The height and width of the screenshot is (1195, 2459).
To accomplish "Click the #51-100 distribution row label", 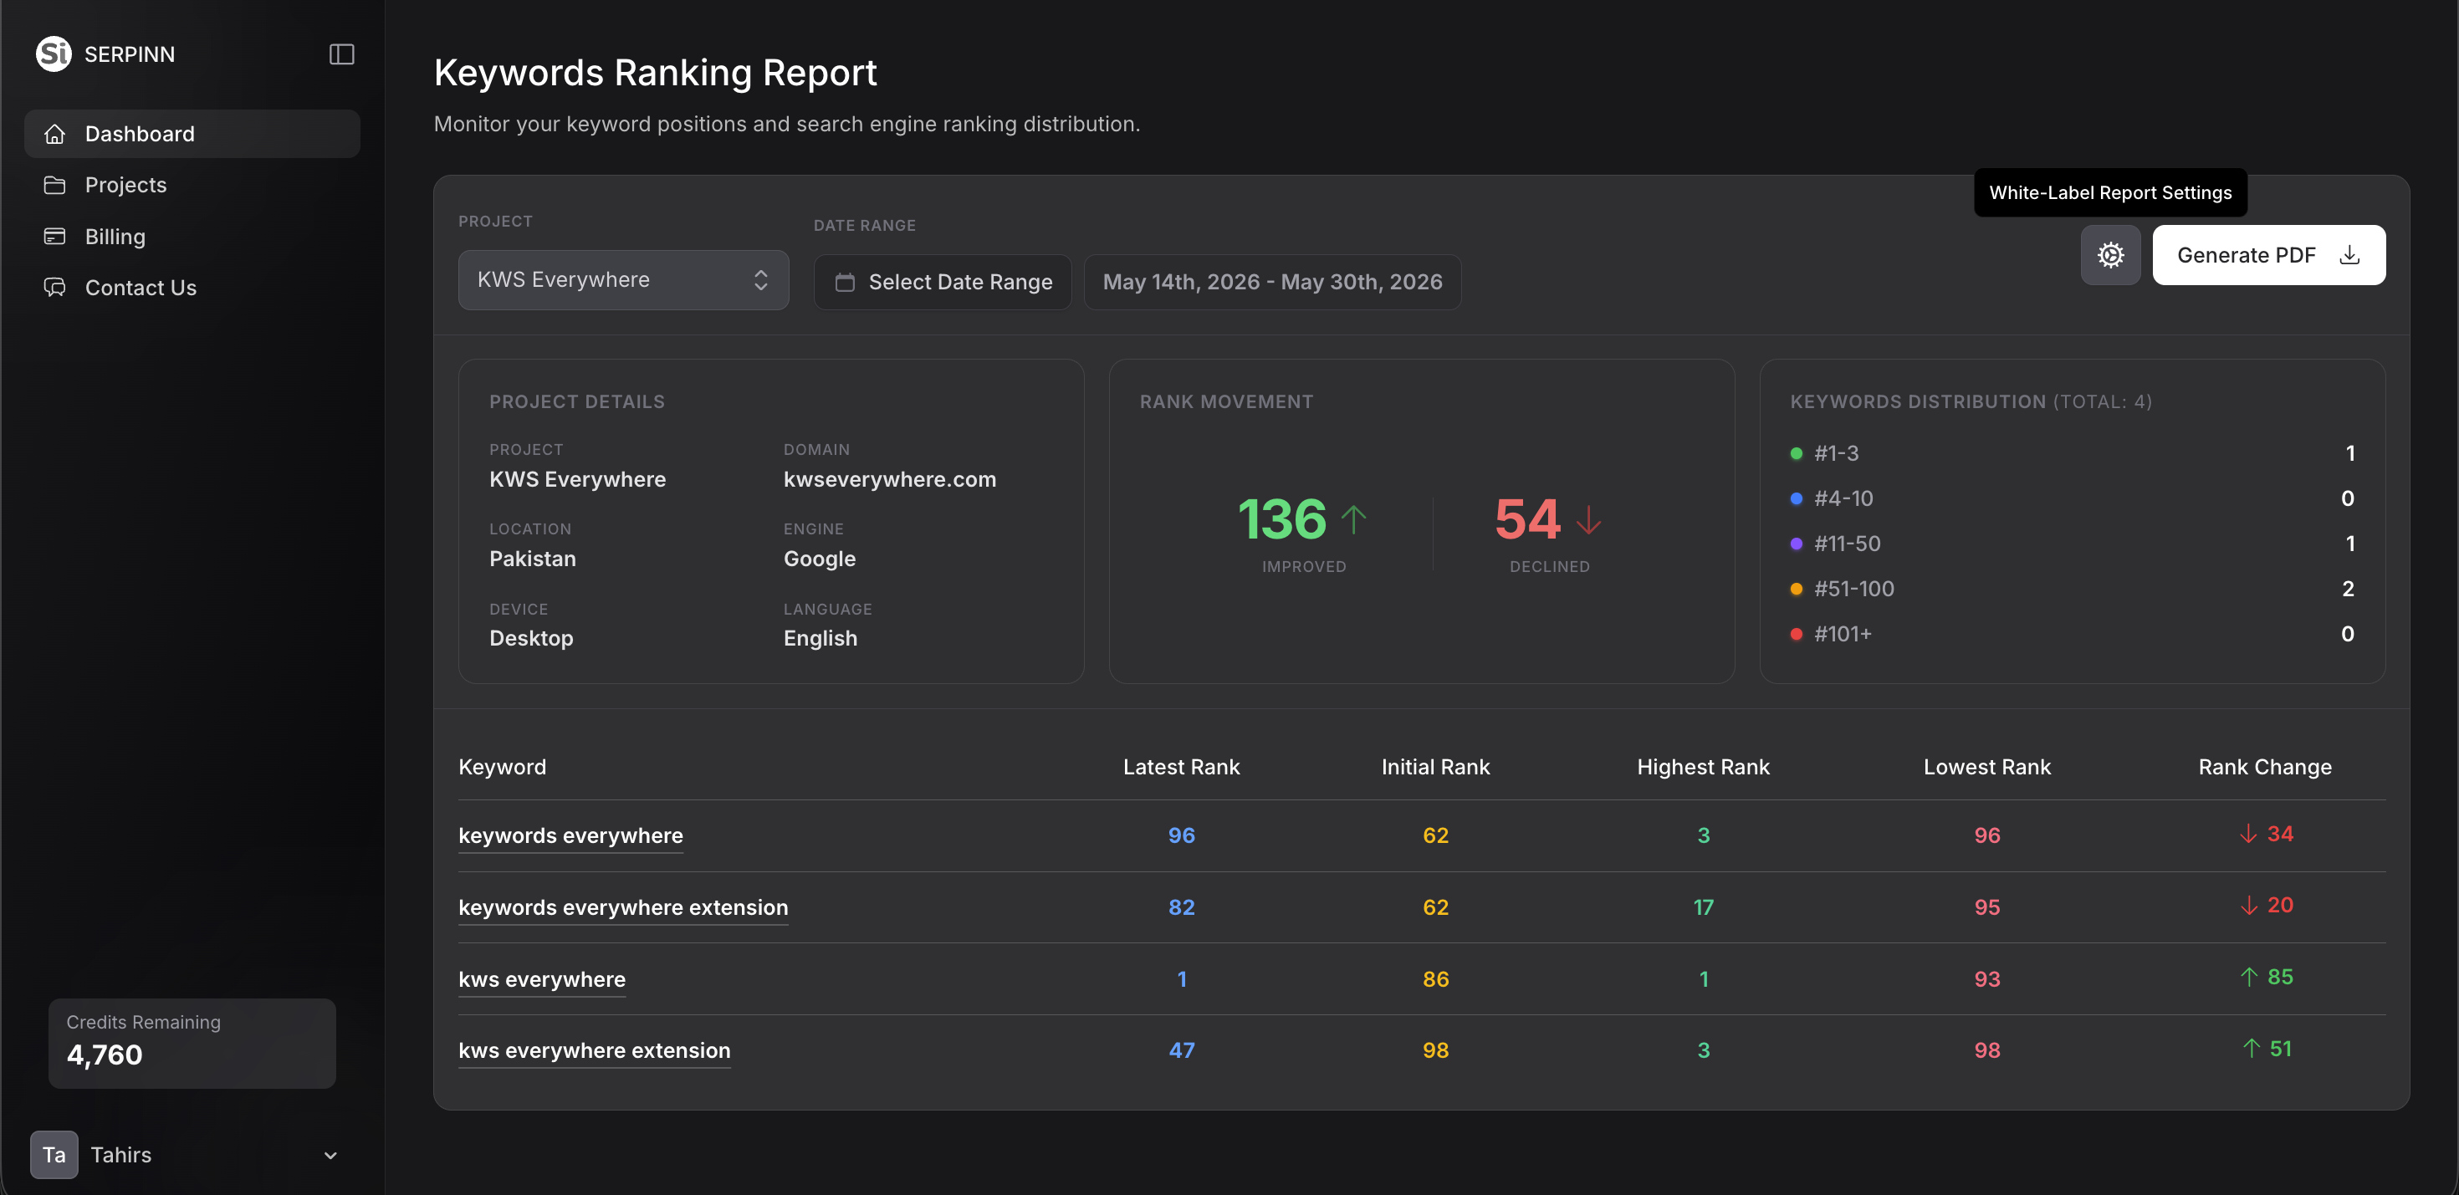I will click(1853, 589).
